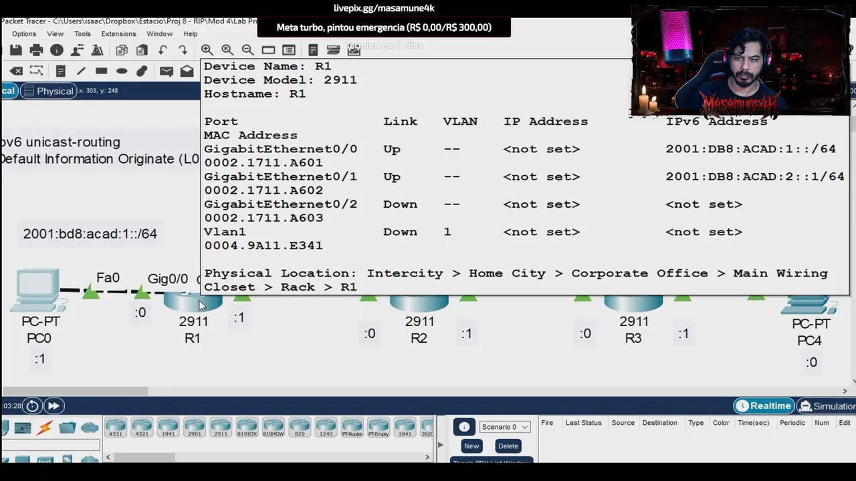Click the Zoom Reset magnifier
Viewport: 856px width, 481px height.
click(227, 50)
